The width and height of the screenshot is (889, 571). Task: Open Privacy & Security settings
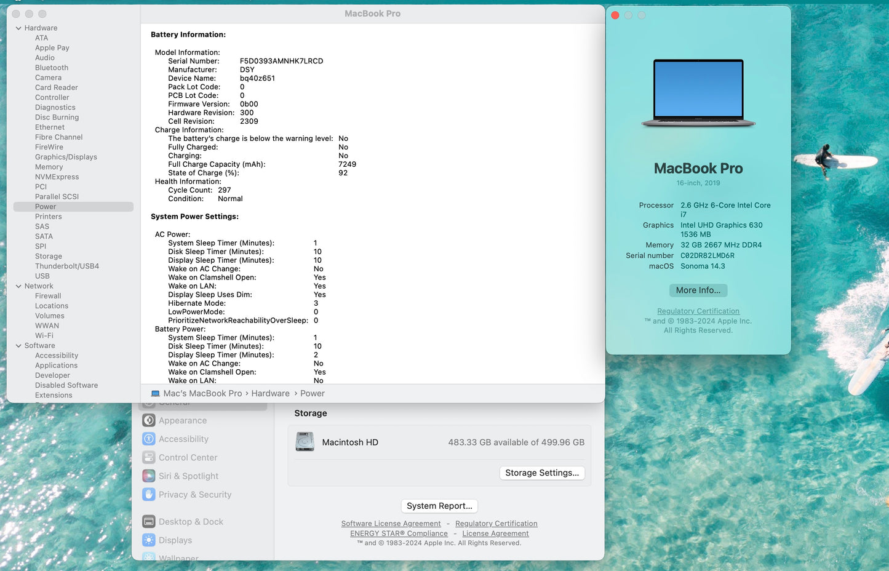tap(195, 494)
